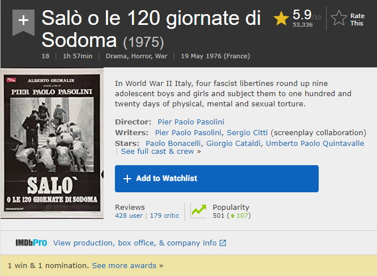The image size is (377, 276).
Task: Click the green popularity up arrow
Action: click(232, 215)
